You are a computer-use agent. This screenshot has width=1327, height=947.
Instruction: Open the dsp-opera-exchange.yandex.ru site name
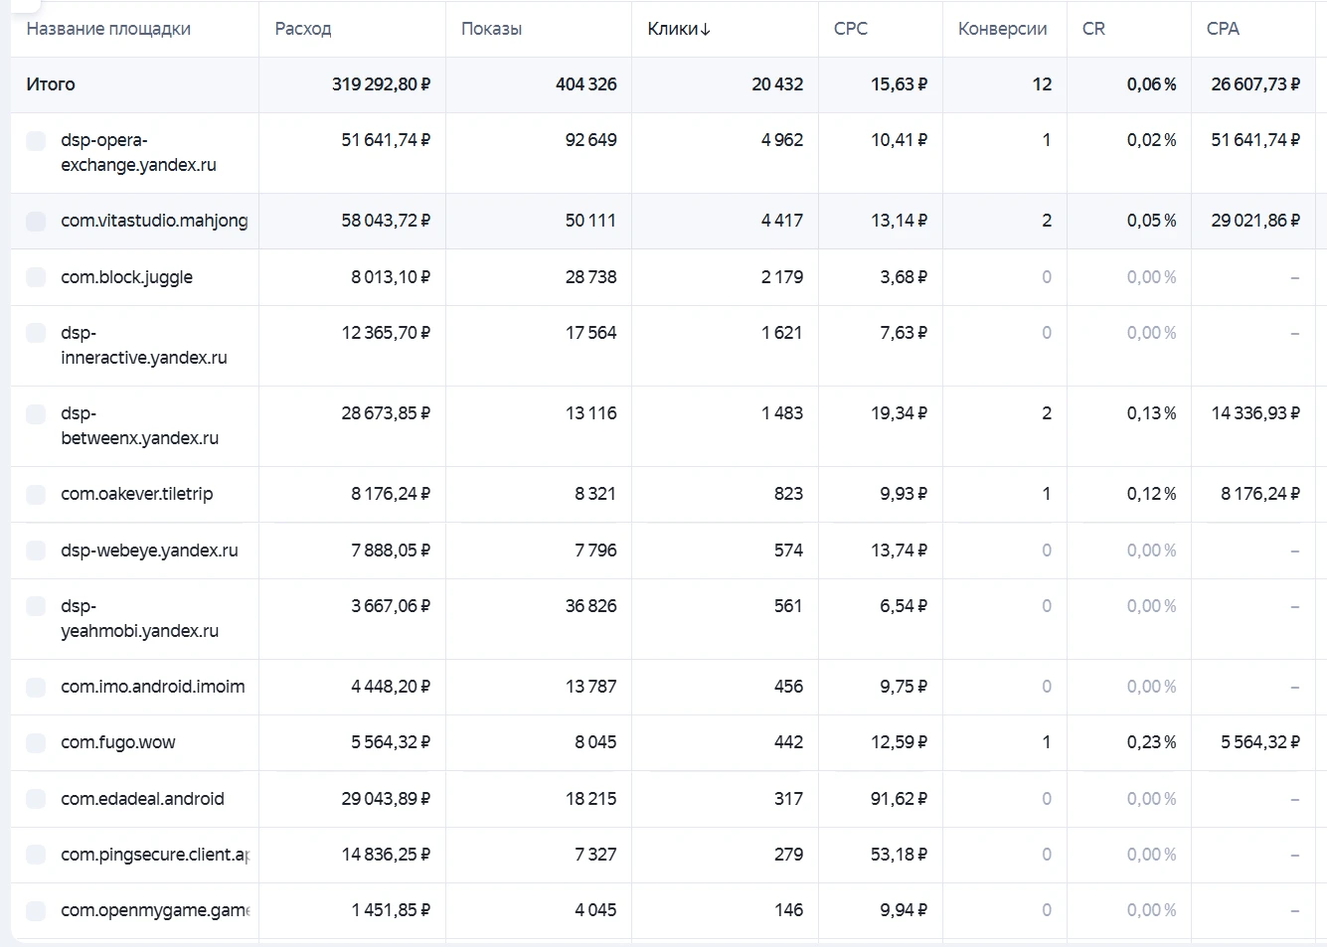(138, 153)
